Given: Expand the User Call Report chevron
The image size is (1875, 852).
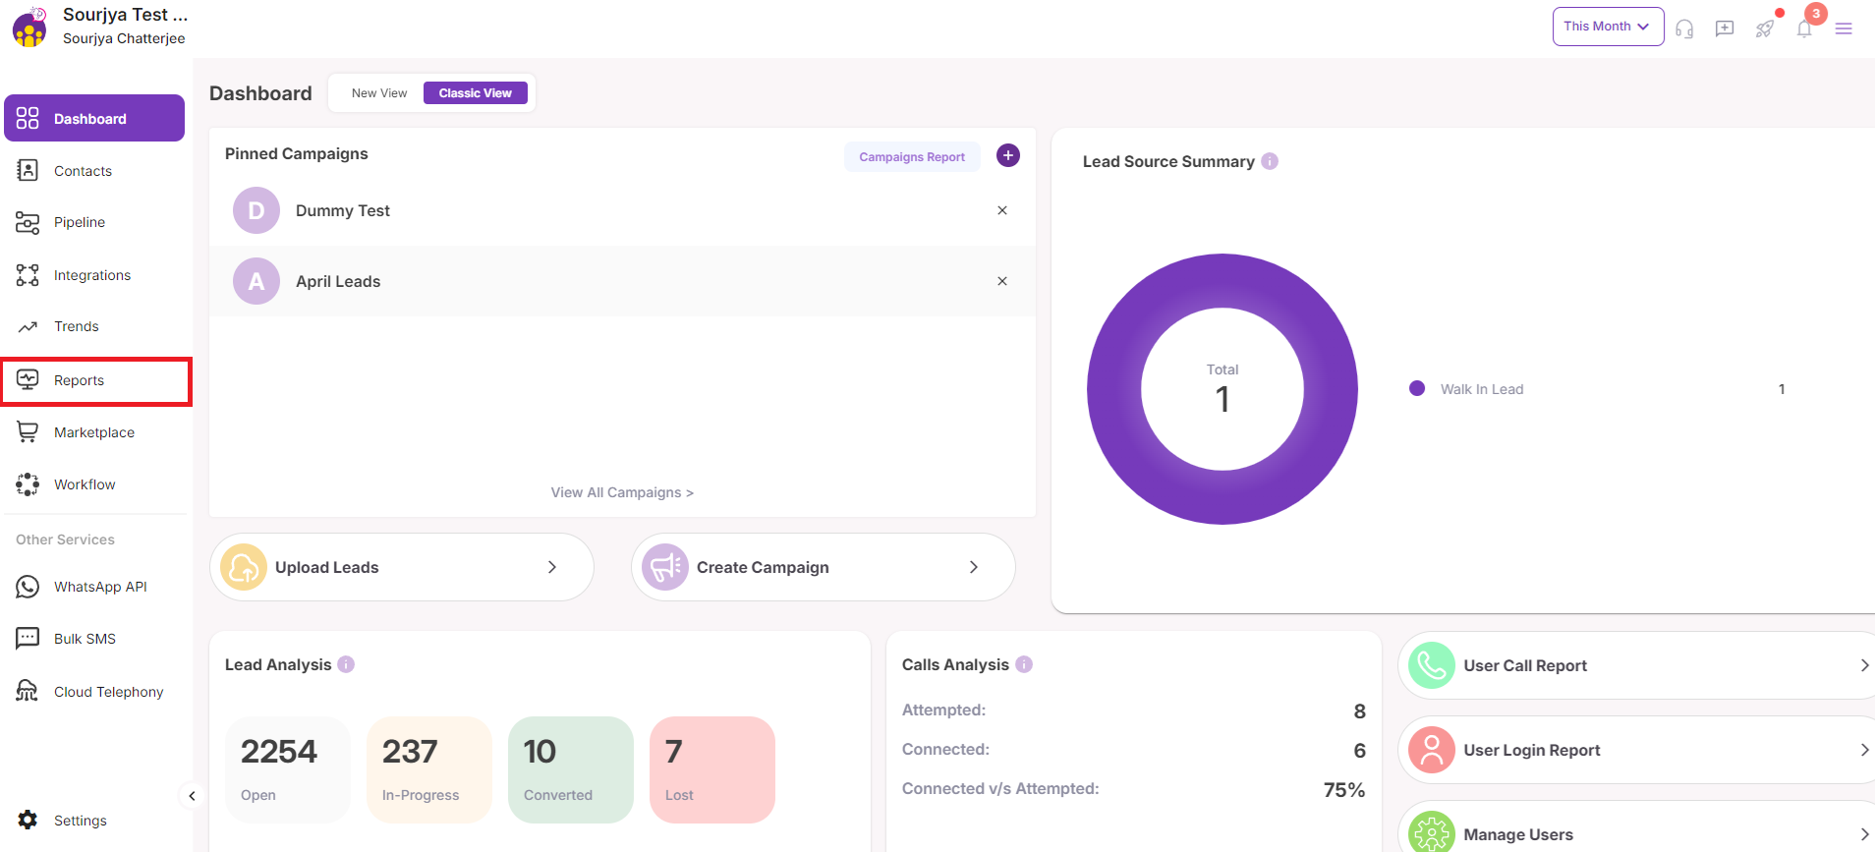Looking at the screenshot, I should pyautogui.click(x=1864, y=665).
